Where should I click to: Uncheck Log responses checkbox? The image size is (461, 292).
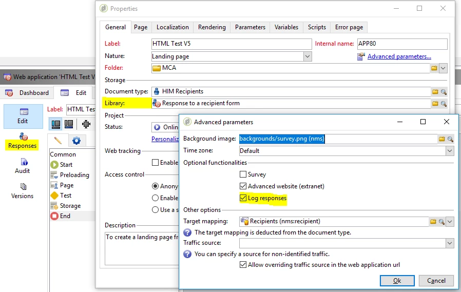point(243,198)
